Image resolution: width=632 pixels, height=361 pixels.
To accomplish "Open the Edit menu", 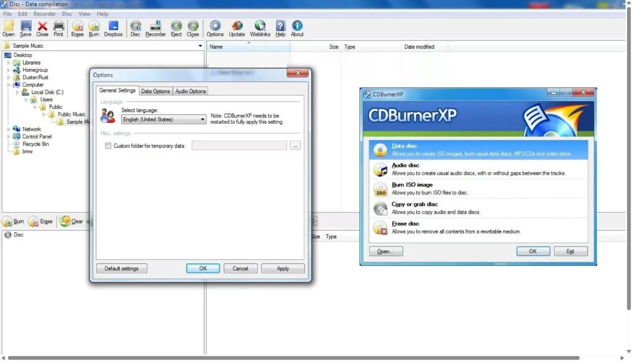I will (x=23, y=14).
